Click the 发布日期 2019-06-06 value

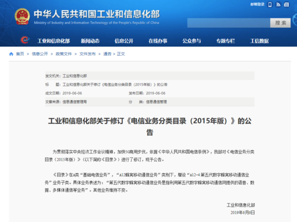pos(156,93)
